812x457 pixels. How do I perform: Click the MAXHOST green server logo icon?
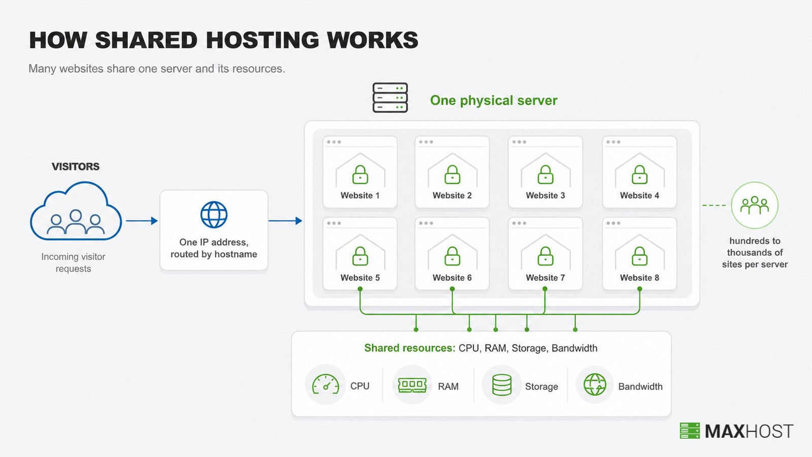[690, 431]
